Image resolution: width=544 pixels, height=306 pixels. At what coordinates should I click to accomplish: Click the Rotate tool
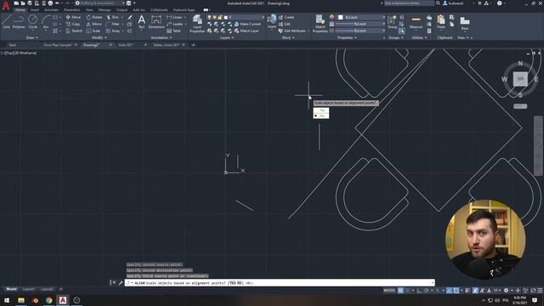pyautogui.click(x=94, y=17)
